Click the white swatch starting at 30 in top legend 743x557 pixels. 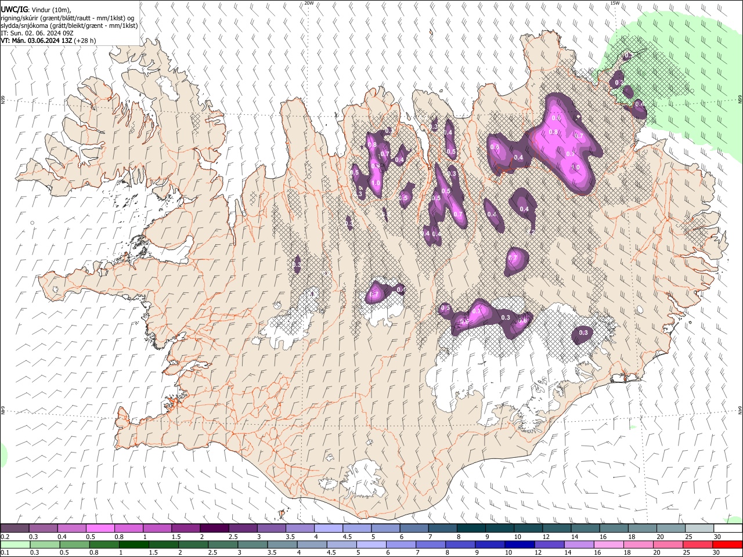click(728, 528)
